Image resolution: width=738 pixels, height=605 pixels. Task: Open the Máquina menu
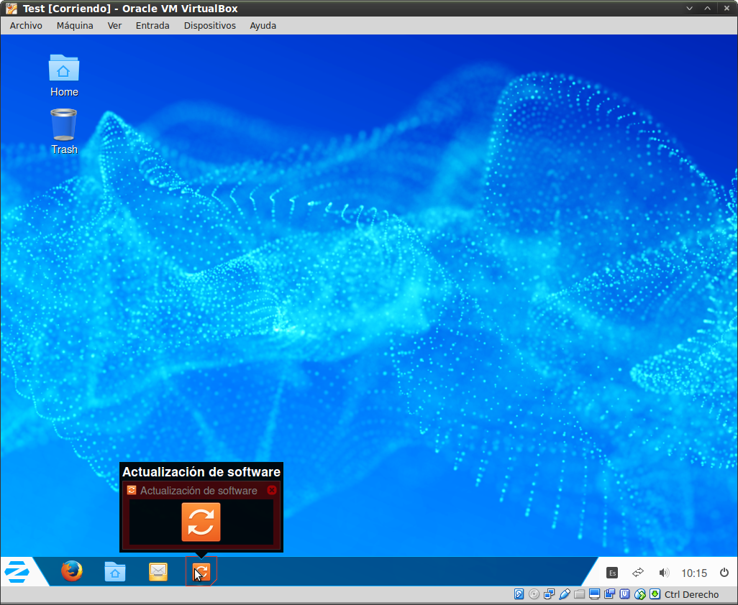click(75, 25)
